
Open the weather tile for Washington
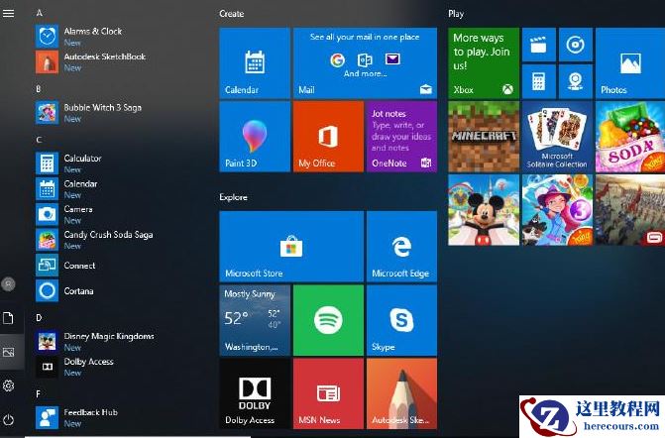point(255,320)
